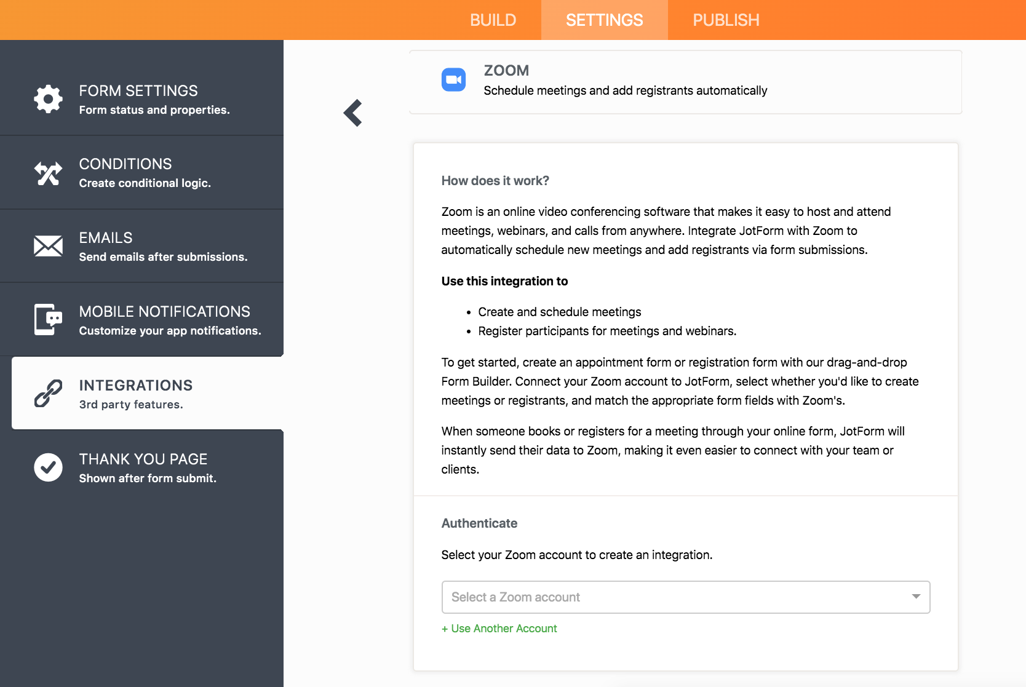
Task: Click the Conditions crossed-arrows icon
Action: 48,173
